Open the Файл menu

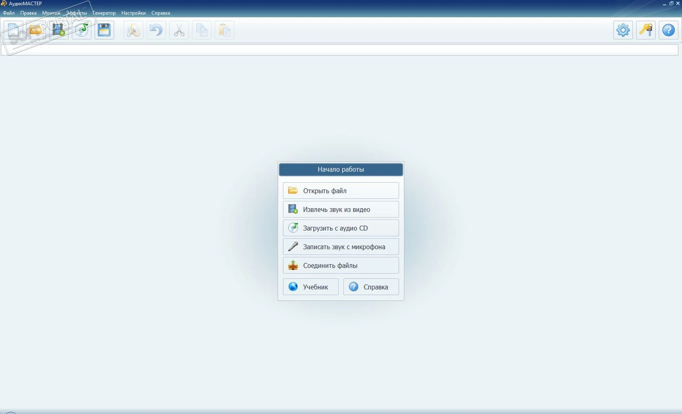click(9, 13)
